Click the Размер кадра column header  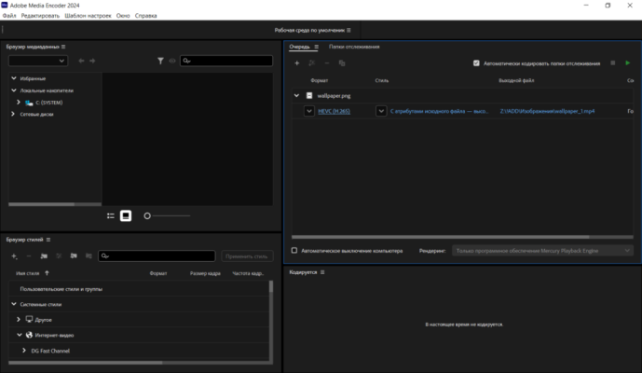click(x=205, y=273)
